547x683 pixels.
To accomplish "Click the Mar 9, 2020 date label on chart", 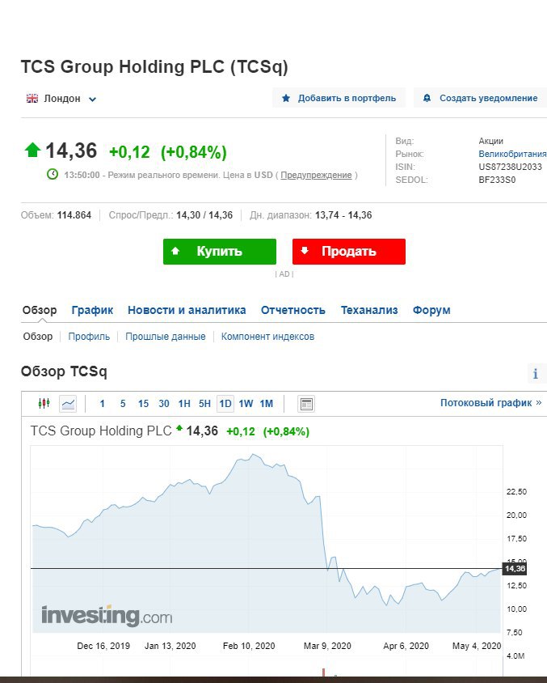I will tap(327, 646).
